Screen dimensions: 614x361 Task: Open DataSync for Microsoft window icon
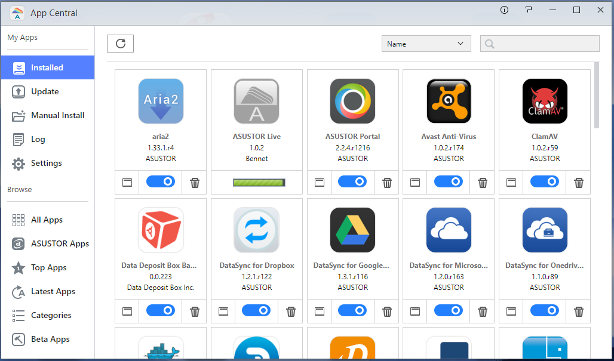pyautogui.click(x=415, y=311)
